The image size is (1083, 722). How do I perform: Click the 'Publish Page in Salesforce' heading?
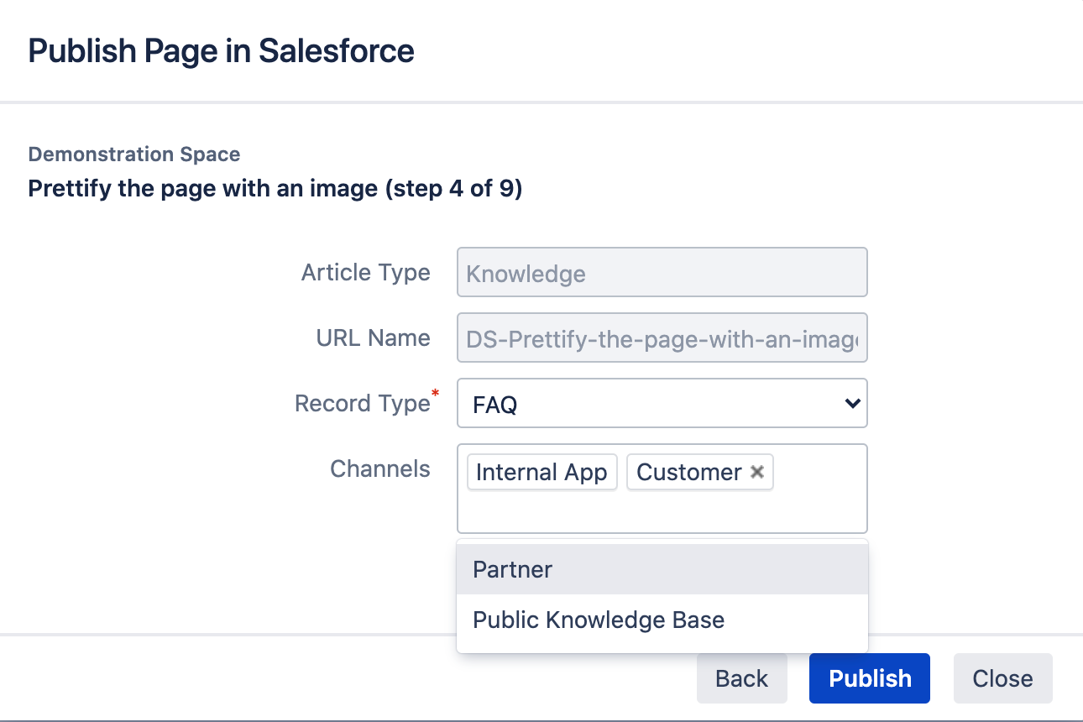(x=221, y=51)
